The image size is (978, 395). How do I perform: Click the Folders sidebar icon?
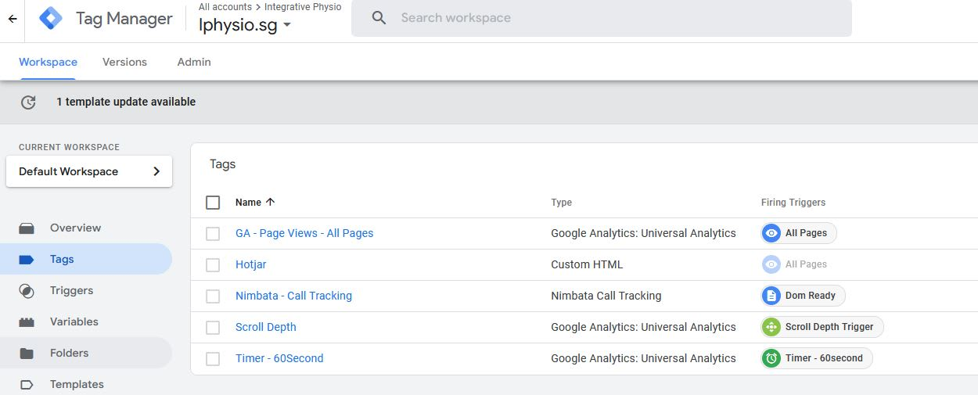click(x=27, y=354)
